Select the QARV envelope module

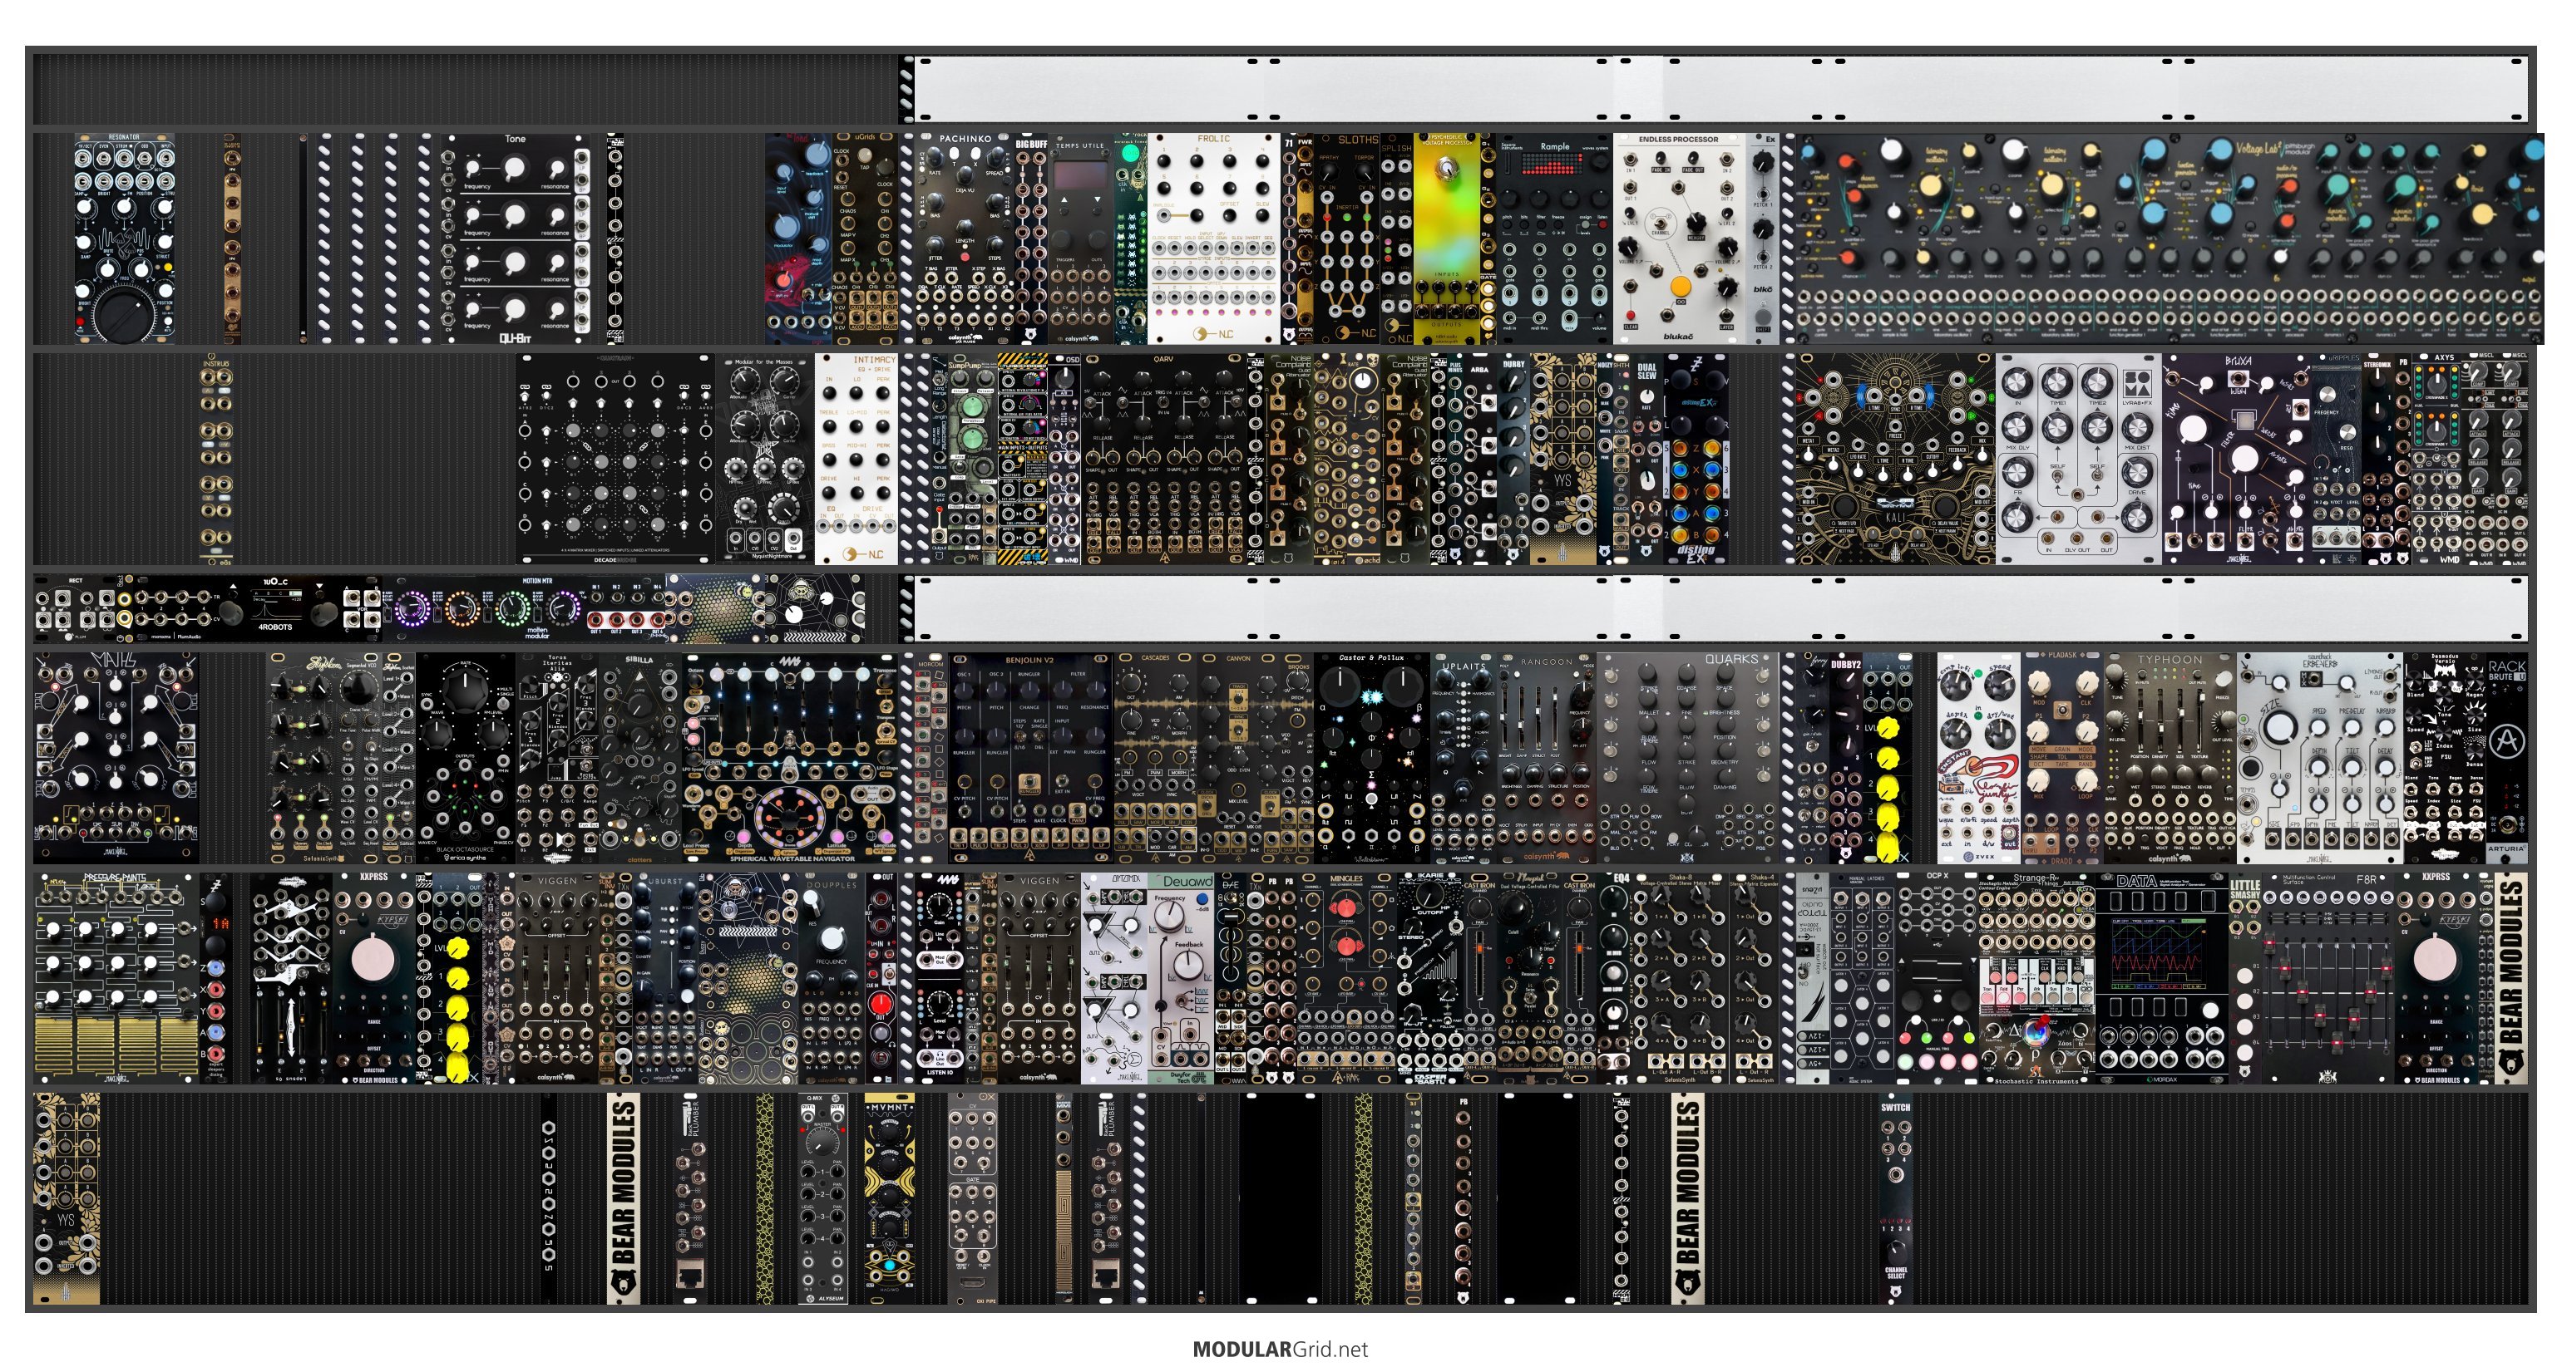click(1163, 460)
